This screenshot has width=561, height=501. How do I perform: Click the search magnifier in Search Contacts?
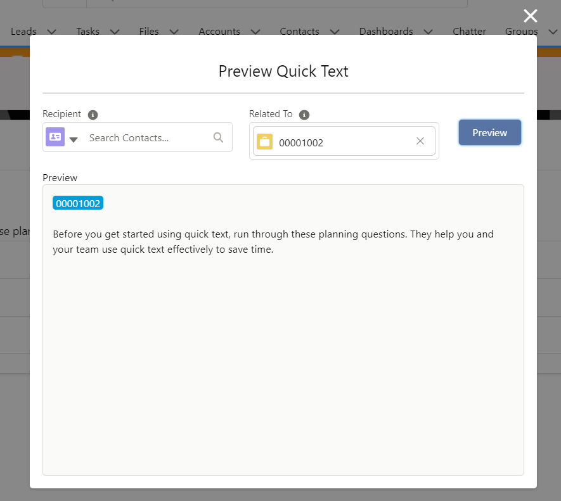point(218,137)
